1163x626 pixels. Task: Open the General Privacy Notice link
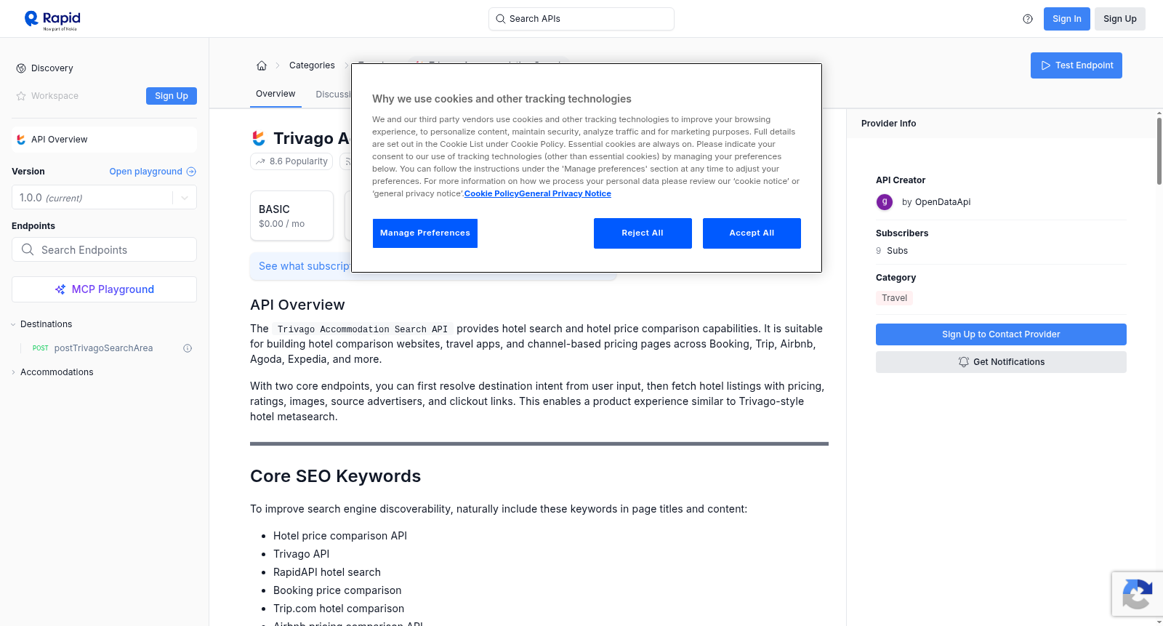pyautogui.click(x=565, y=193)
